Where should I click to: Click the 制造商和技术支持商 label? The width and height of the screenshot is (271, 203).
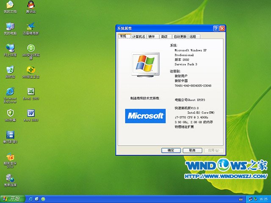pyautogui.click(x=145, y=98)
